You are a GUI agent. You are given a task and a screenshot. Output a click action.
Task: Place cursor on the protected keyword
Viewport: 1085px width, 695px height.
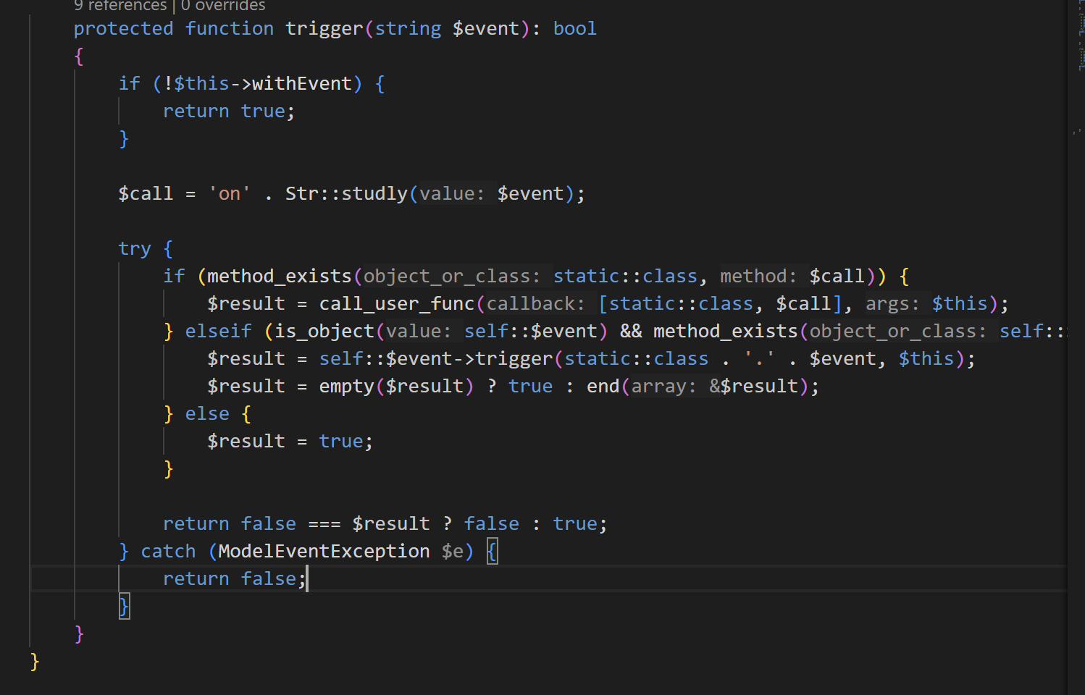coord(123,29)
